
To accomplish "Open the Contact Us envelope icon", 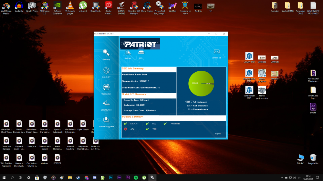I will point(216,51).
